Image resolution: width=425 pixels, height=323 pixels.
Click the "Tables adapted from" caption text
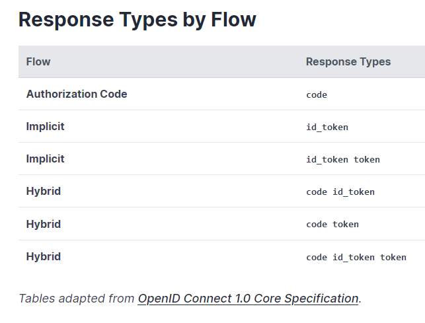tap(77, 298)
